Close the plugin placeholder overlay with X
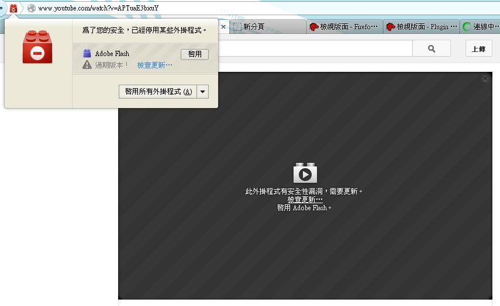Image resolution: width=500 pixels, height=306 pixels. click(485, 79)
